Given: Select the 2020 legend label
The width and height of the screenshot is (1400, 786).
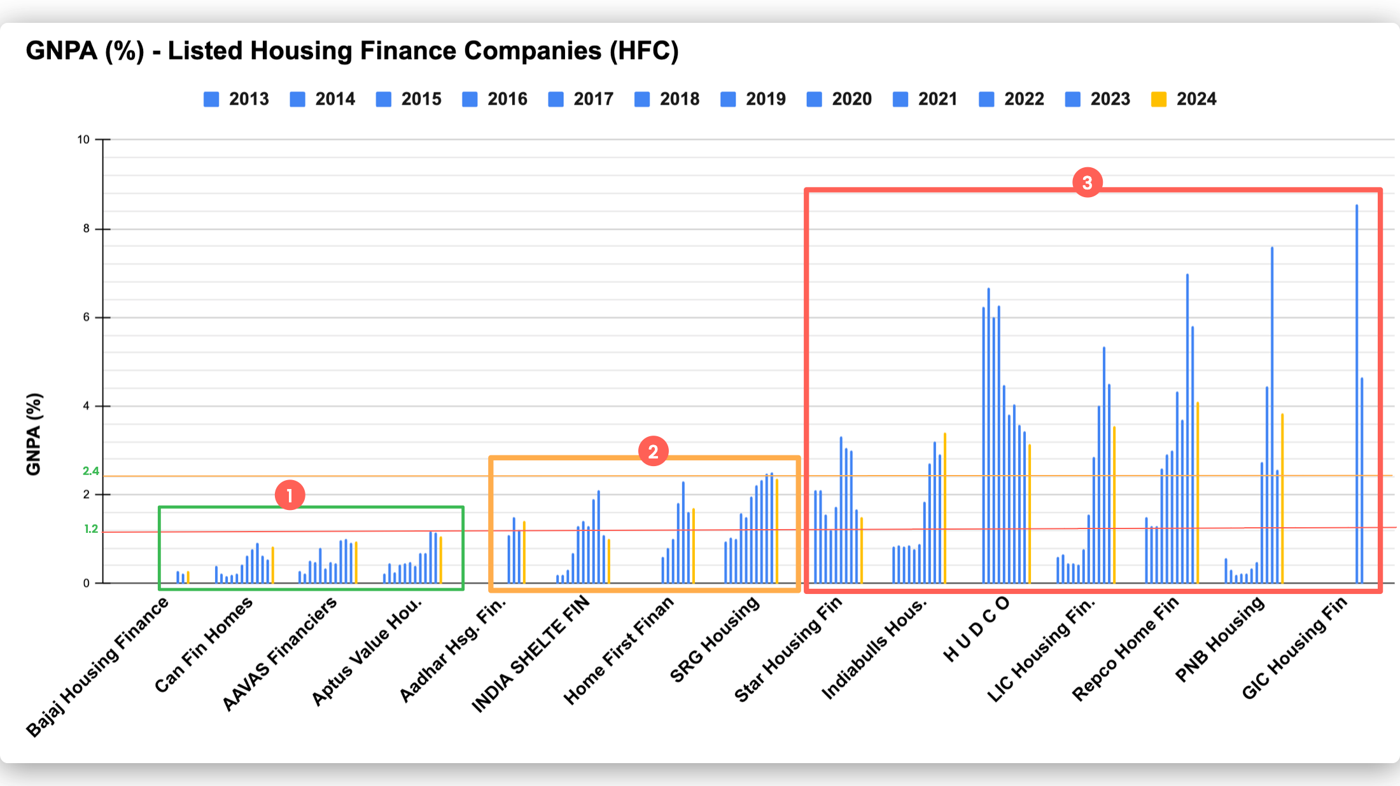Looking at the screenshot, I should 852,99.
